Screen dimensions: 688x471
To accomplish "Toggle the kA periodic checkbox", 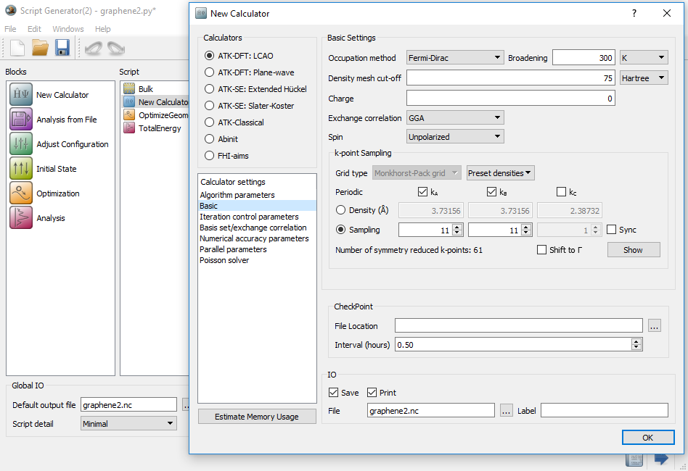I will click(422, 191).
